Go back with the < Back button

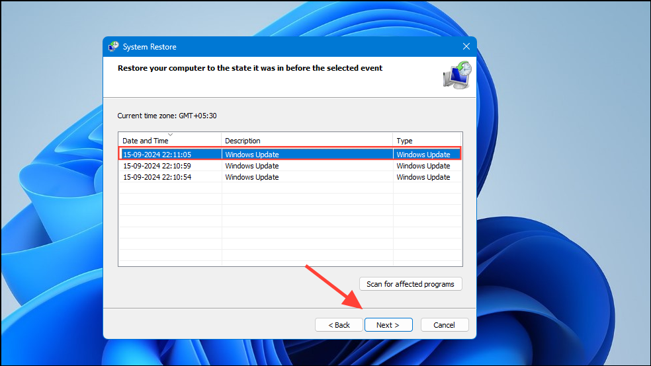pyautogui.click(x=339, y=325)
